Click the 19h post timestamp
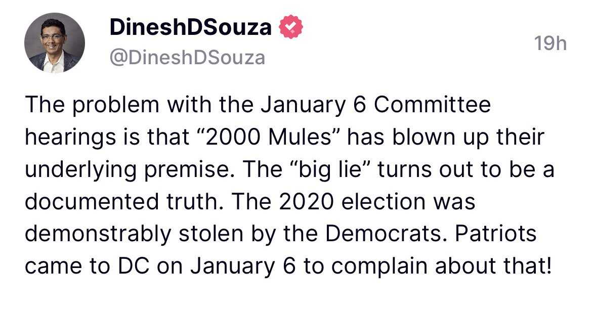 551,44
